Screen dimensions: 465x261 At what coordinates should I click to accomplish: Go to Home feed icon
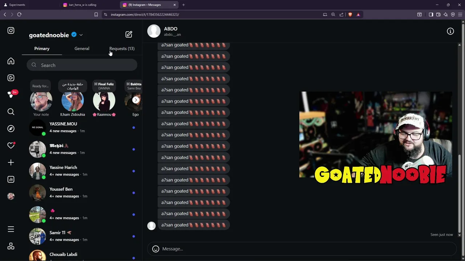(x=11, y=61)
